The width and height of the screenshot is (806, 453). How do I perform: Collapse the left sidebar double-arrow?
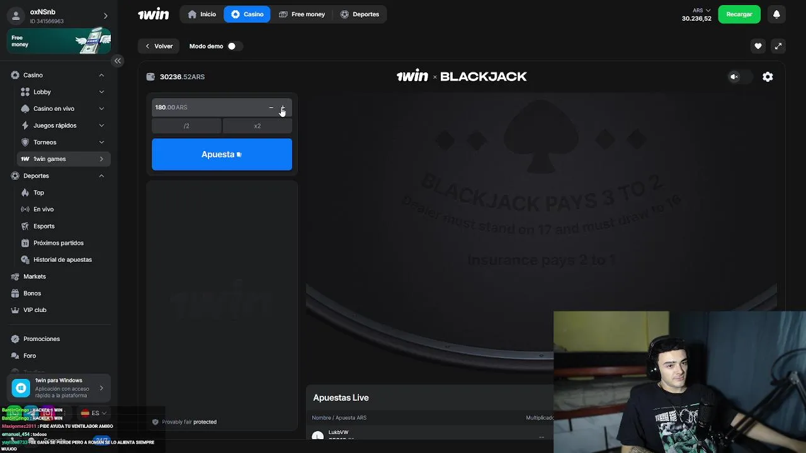coord(117,61)
